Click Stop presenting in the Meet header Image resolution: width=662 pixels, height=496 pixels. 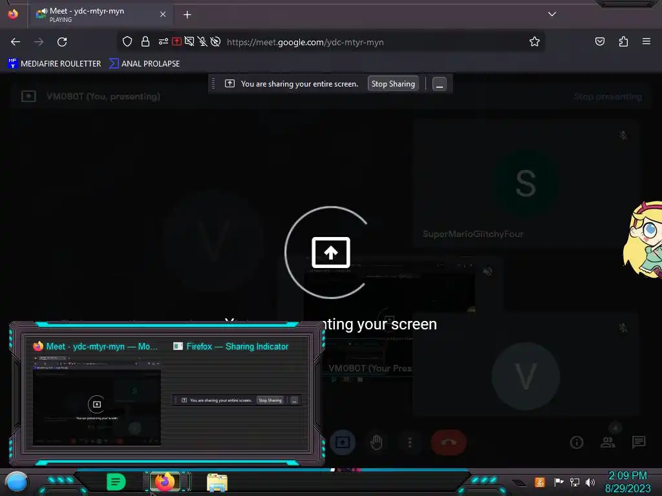click(608, 97)
